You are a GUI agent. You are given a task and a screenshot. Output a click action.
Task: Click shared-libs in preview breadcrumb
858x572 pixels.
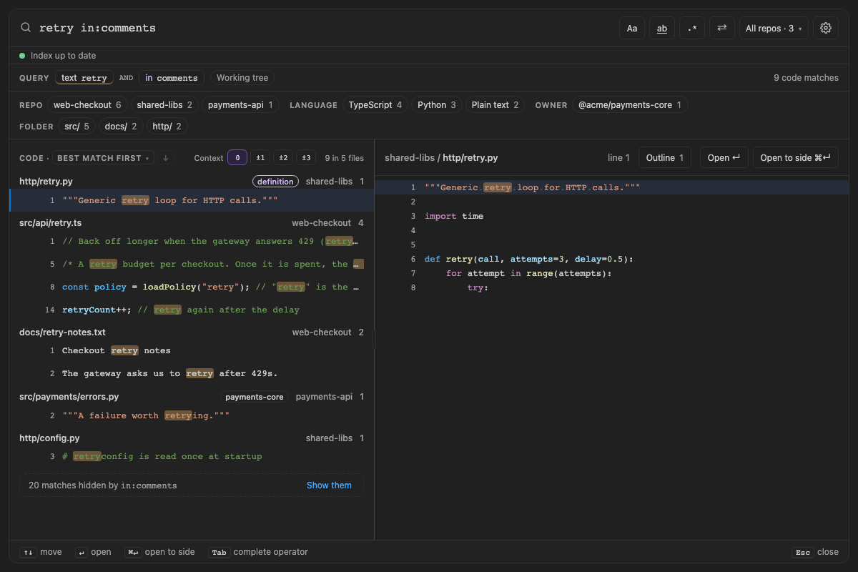click(410, 158)
